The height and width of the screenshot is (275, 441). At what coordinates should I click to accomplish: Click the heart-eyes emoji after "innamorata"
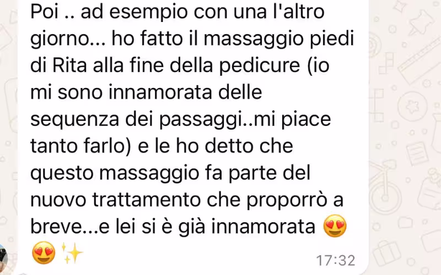pos(335,226)
